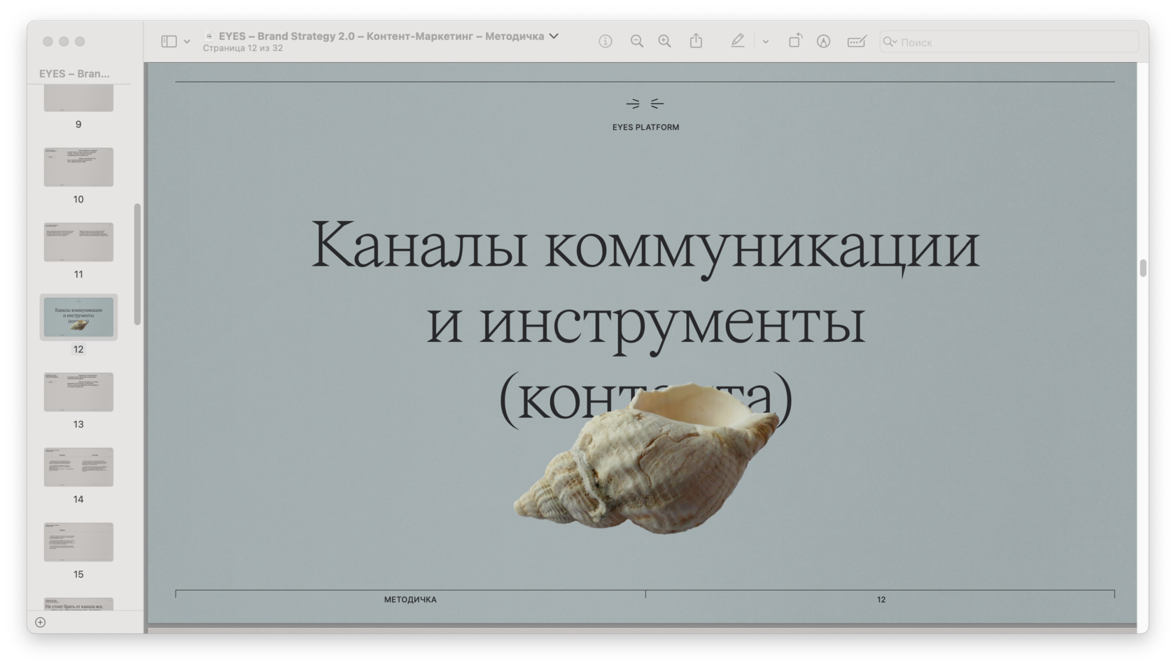Select the highlight pen tool
Screen dimensions: 1176x667
[x=738, y=41]
